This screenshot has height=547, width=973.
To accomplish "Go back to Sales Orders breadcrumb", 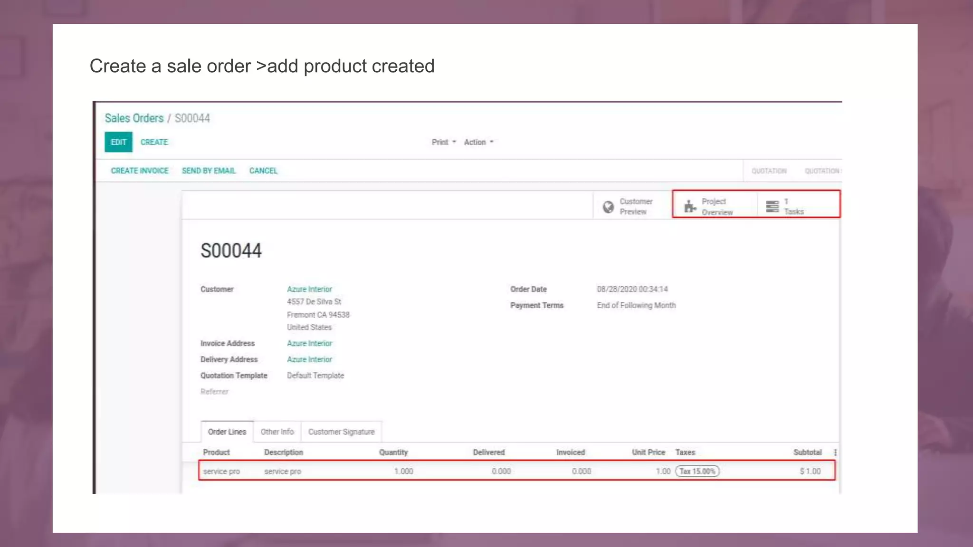I will click(134, 118).
